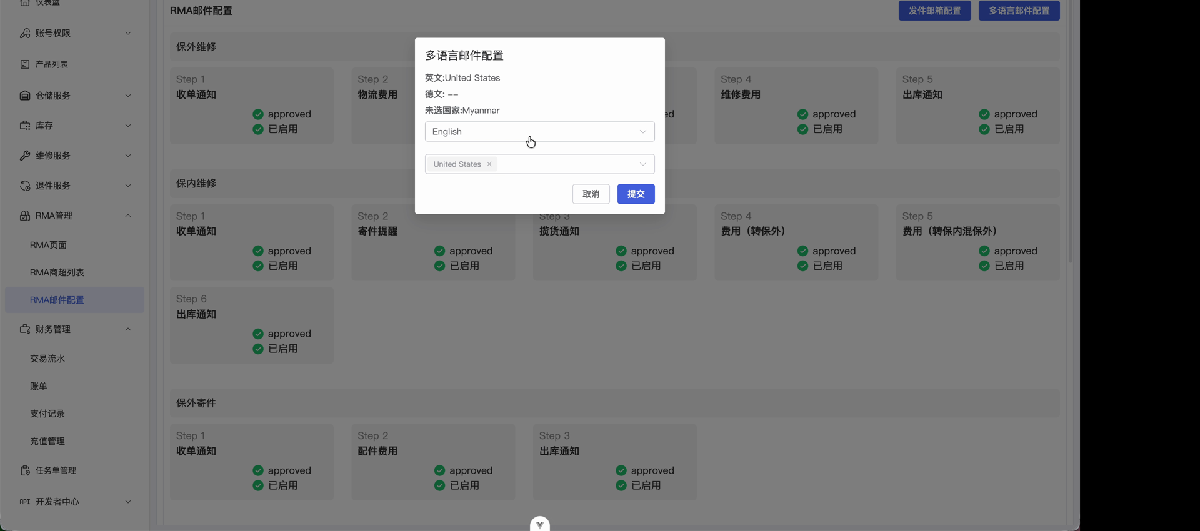Open the 费用（转保内混保外） Step 5 card
Image resolution: width=1200 pixels, height=531 pixels.
click(x=978, y=243)
